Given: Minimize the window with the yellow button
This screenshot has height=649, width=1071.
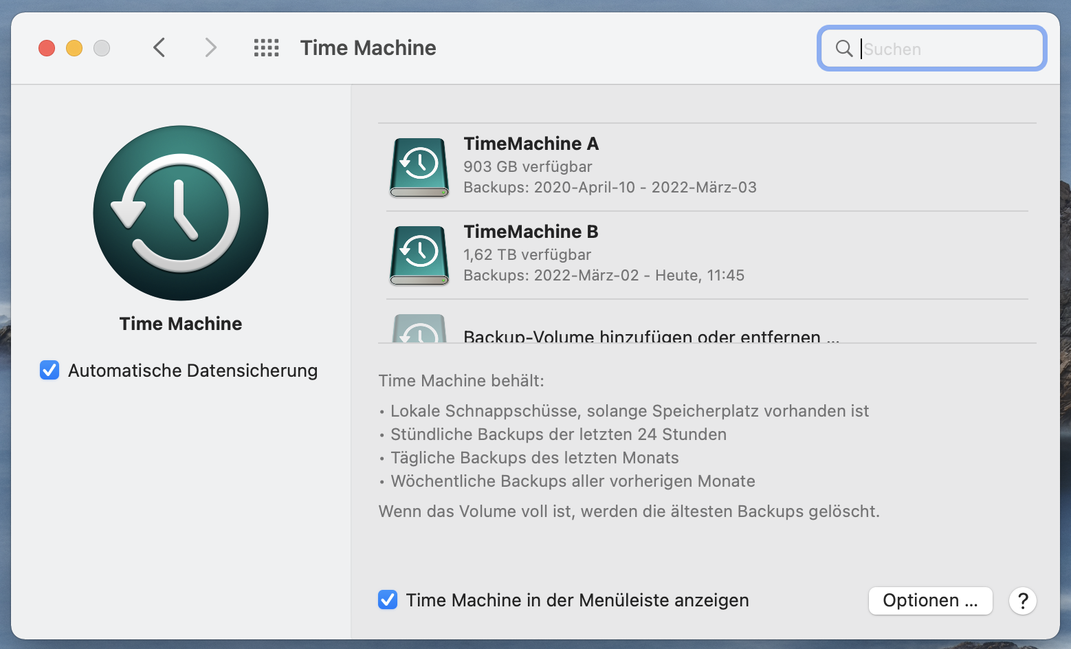Looking at the screenshot, I should [74, 48].
